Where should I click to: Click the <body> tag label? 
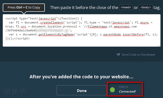point(146,7)
